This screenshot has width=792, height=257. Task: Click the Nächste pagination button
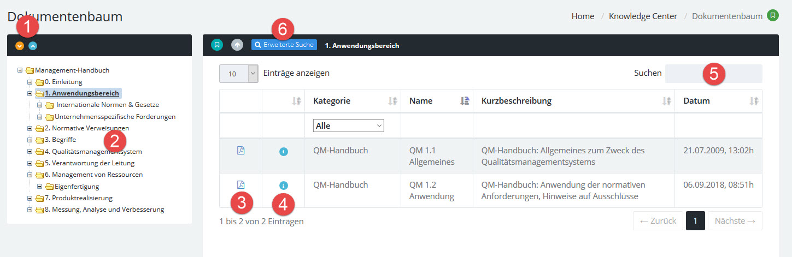click(x=734, y=221)
